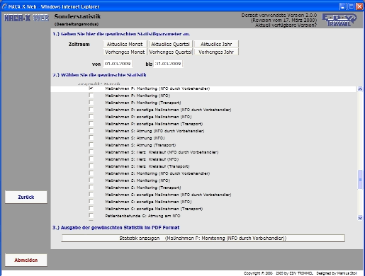This screenshot has height=276, width=365.
Task: Click the Abmelden logout button
Action: (26, 260)
